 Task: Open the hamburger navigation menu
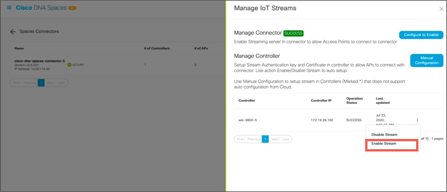9,8
